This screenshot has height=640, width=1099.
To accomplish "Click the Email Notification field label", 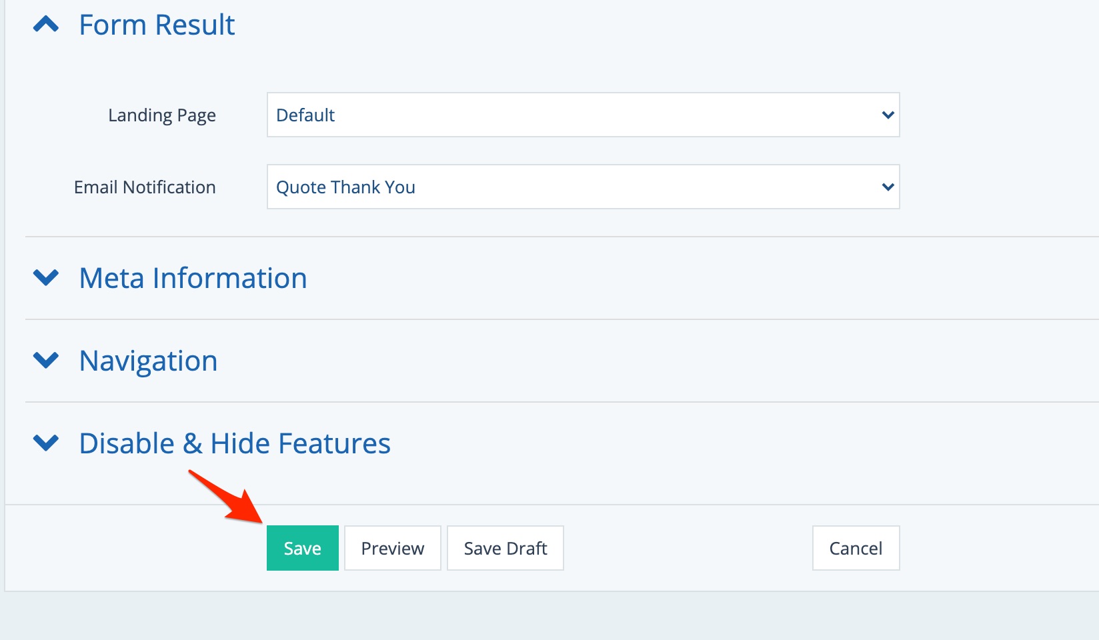I will point(145,187).
